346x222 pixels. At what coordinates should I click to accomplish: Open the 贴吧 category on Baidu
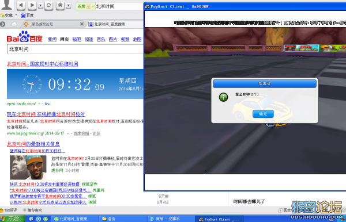click(77, 39)
